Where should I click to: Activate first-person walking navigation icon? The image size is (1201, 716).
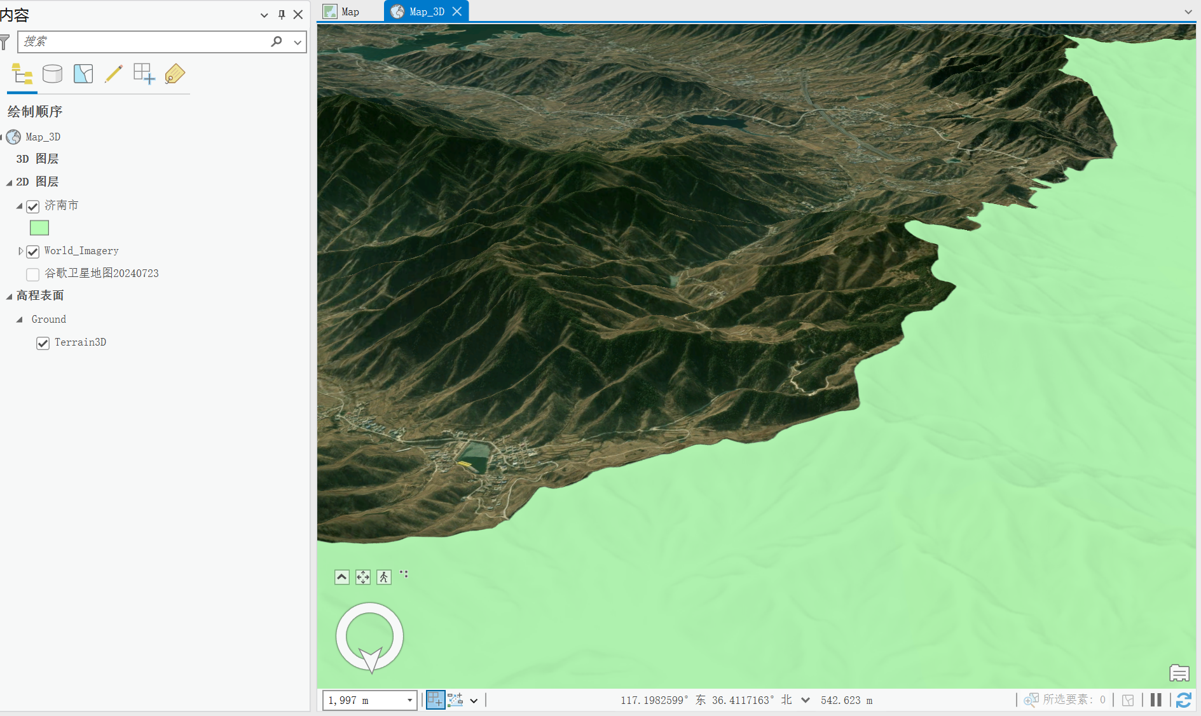click(x=384, y=577)
